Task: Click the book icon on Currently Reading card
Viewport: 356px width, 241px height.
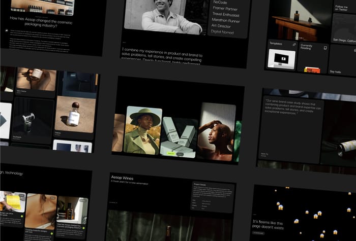Action: tap(325, 48)
